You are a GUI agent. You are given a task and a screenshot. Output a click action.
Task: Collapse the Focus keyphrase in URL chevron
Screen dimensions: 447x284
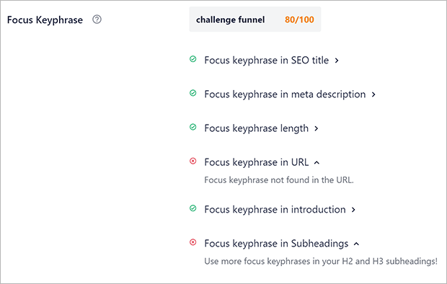317,162
